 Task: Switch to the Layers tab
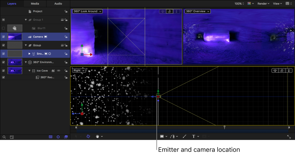12,4
